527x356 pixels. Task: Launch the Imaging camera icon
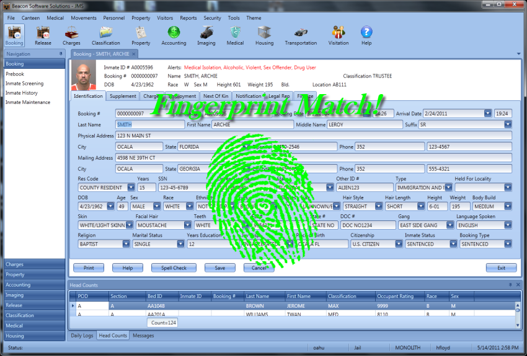206,35
